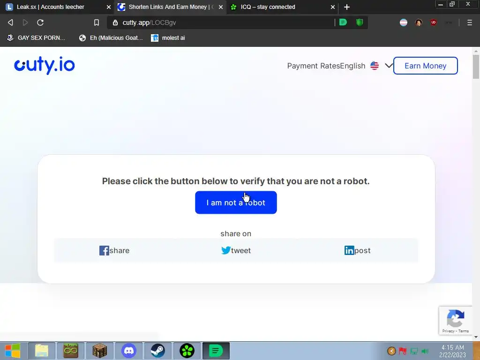480x360 pixels.
Task: Open the Minecraft crafting table taskbar icon
Action: (100, 351)
